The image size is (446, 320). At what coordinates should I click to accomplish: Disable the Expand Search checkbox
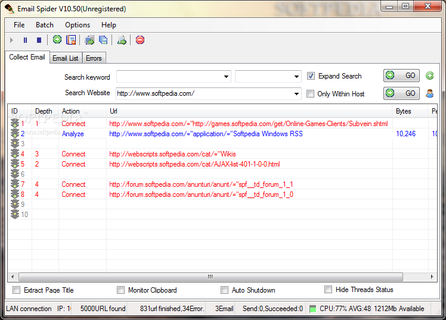(x=311, y=76)
